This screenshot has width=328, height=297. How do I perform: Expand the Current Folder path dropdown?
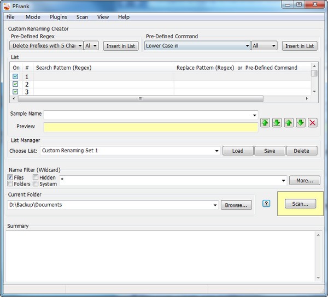pyautogui.click(x=215, y=205)
